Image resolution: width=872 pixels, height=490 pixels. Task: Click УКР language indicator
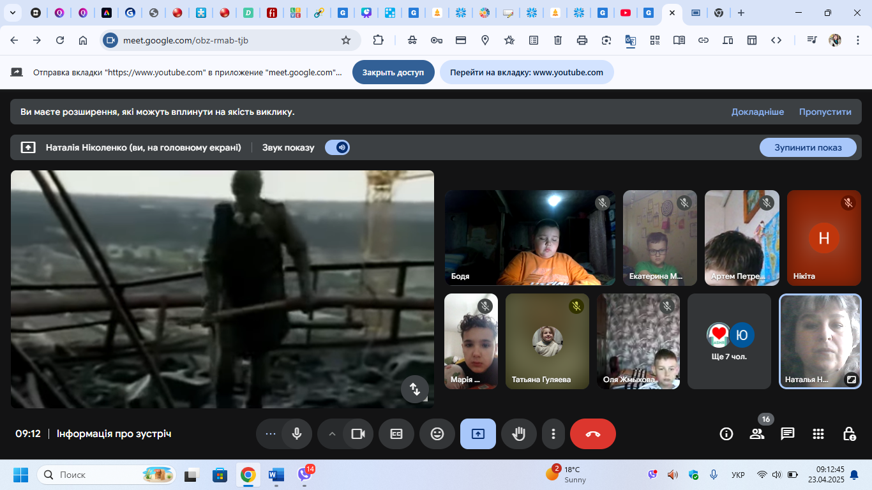(x=738, y=475)
